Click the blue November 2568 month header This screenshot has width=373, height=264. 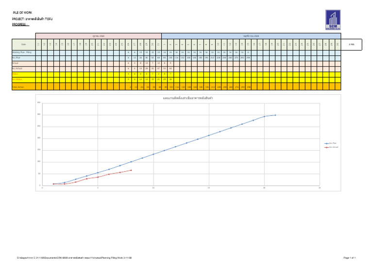(251, 36)
